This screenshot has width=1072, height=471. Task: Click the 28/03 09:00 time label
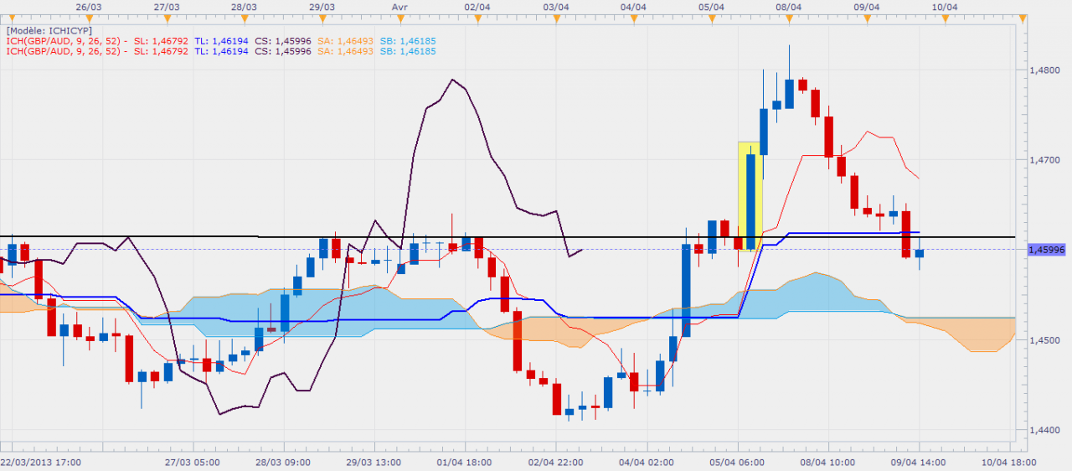point(282,462)
